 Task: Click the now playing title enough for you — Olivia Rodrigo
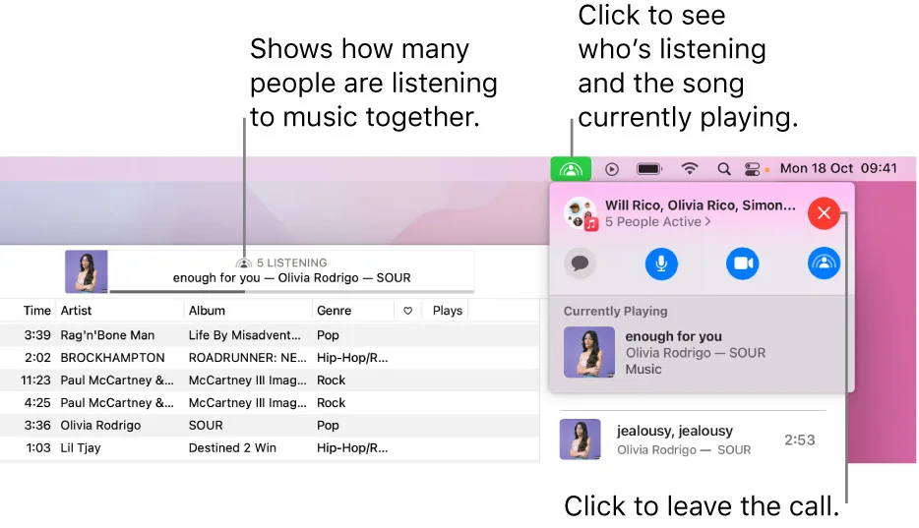(x=291, y=277)
